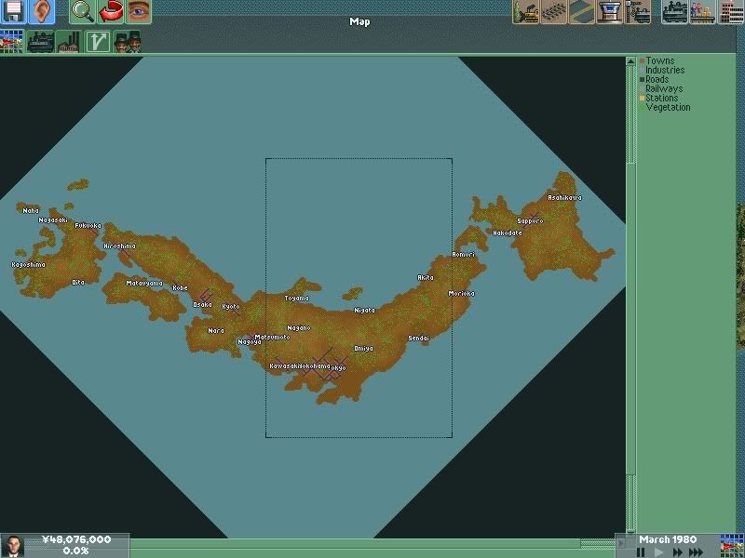
Task: Click the Kagoshima town label
Action: point(29,265)
